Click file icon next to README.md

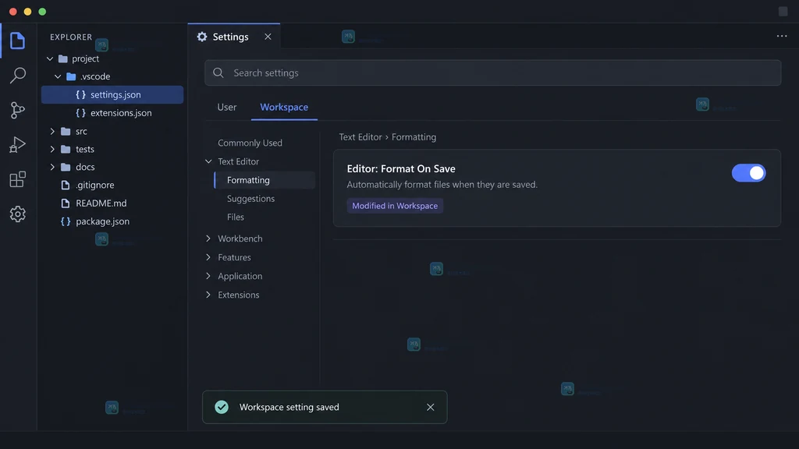(66, 203)
